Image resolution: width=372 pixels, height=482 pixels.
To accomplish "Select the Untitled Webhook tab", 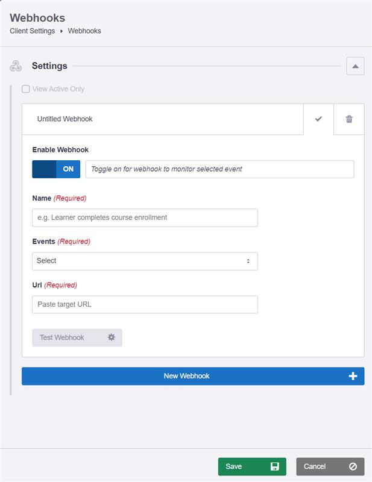I will pos(166,119).
